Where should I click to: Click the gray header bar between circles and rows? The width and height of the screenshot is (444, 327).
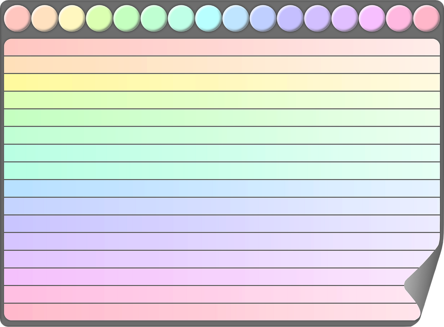[222, 35]
